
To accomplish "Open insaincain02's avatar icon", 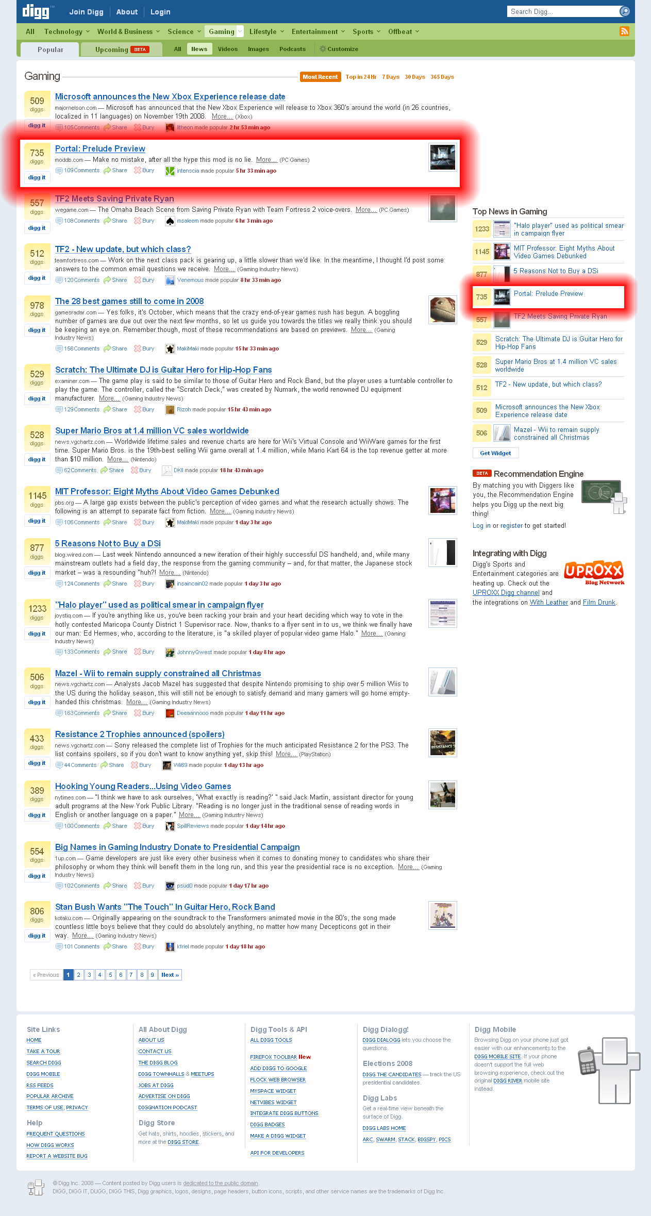I will coord(170,584).
